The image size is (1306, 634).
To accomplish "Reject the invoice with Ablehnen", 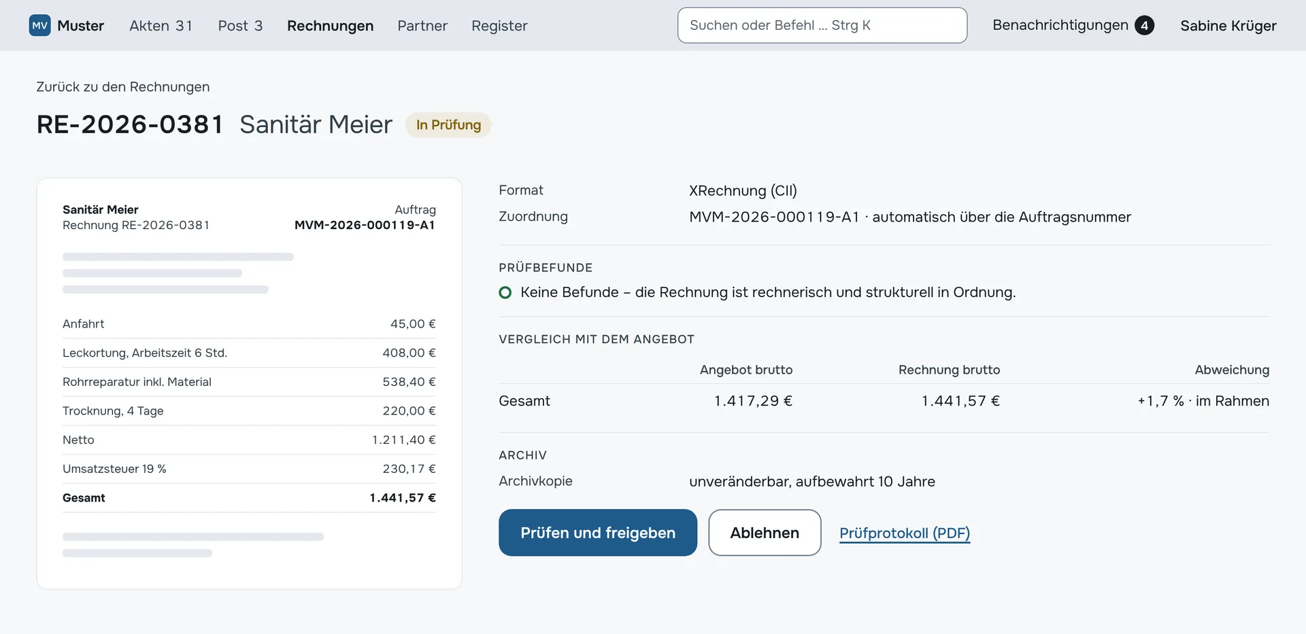I will [765, 533].
